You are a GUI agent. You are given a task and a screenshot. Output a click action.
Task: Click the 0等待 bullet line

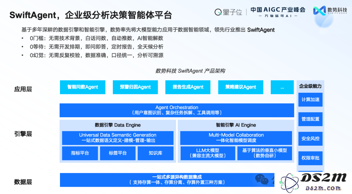pyautogui.click(x=96, y=47)
